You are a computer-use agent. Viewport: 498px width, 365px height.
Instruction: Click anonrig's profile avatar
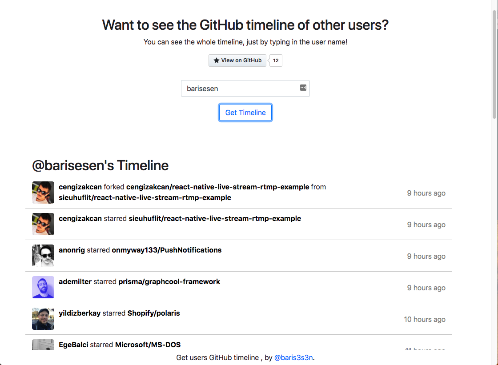(x=43, y=256)
